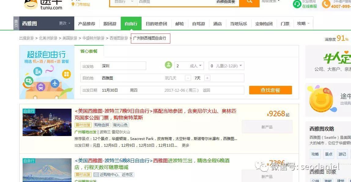Select the 省心套餐 tab
The image size is (351, 182).
[89, 51]
